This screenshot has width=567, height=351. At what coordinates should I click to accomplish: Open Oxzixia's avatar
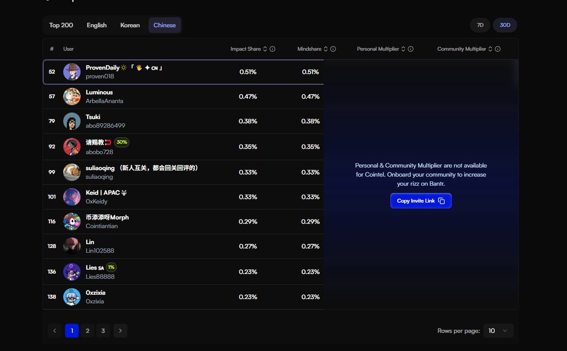coord(72,297)
